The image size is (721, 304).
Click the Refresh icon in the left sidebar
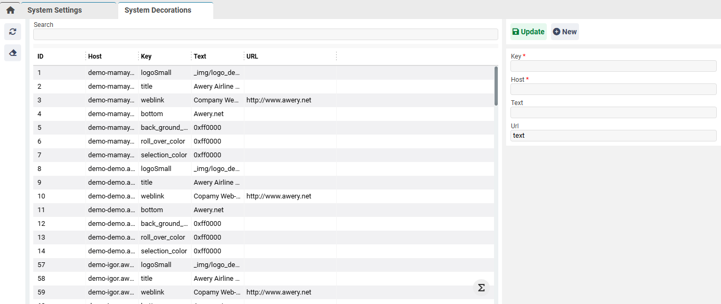12,32
